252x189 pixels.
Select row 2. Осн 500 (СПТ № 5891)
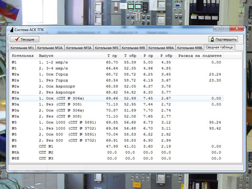(x=117, y=134)
